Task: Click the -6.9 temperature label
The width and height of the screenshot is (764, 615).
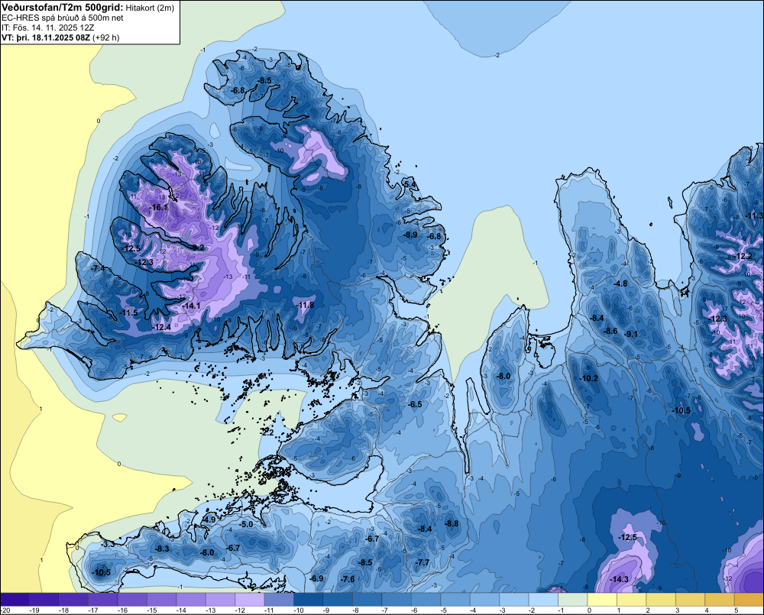Action: (317, 578)
